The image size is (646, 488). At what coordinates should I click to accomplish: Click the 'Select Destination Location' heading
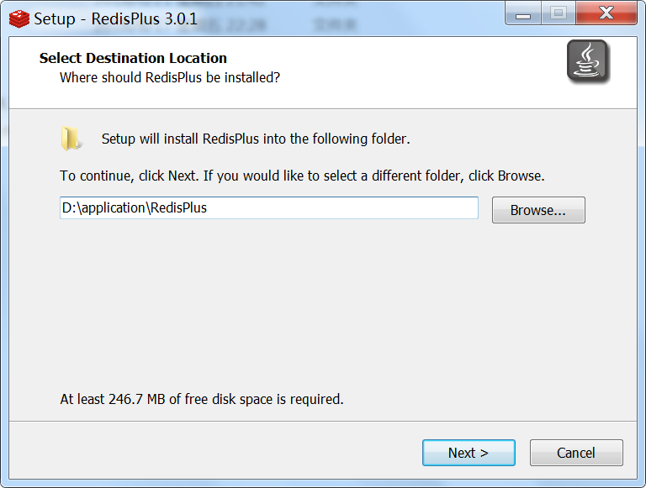point(133,58)
